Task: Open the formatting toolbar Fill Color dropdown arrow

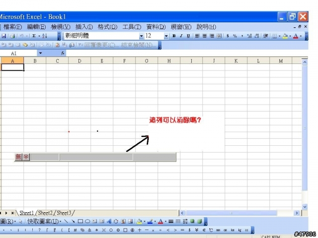Action: click(x=290, y=36)
